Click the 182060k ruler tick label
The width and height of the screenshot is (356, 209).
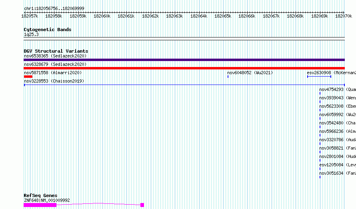[102, 16]
